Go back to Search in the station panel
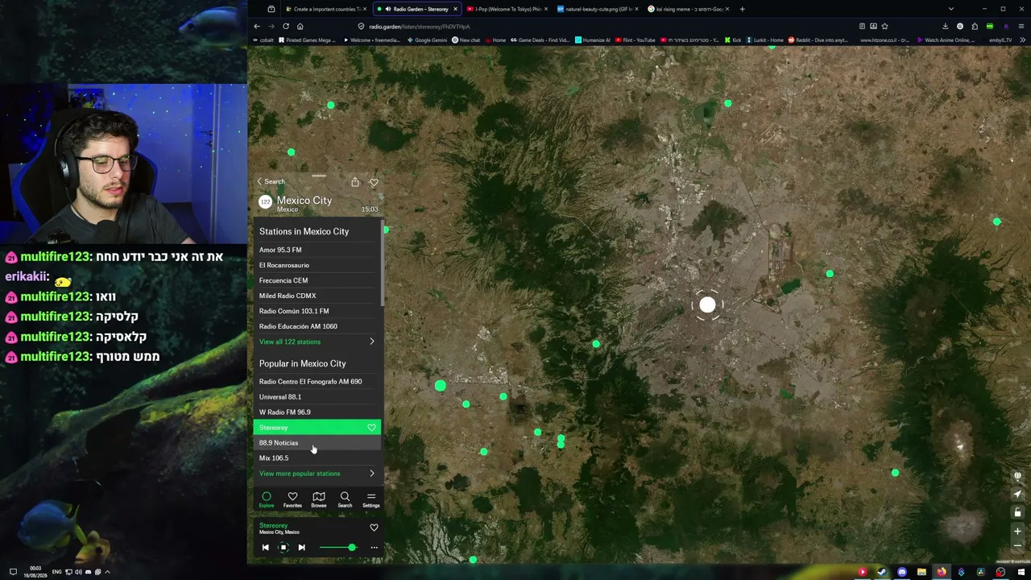This screenshot has width=1031, height=580. pyautogui.click(x=271, y=182)
